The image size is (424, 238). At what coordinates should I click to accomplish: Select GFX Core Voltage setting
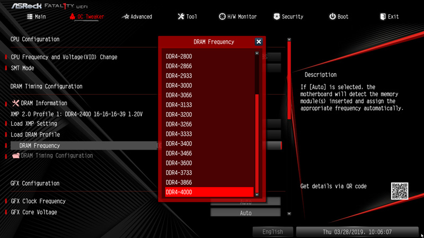pyautogui.click(x=34, y=213)
